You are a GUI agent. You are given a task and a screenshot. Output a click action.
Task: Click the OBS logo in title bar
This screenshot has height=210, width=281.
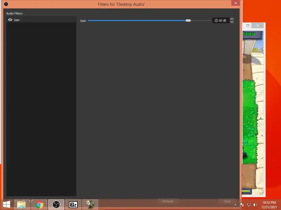(6, 4)
